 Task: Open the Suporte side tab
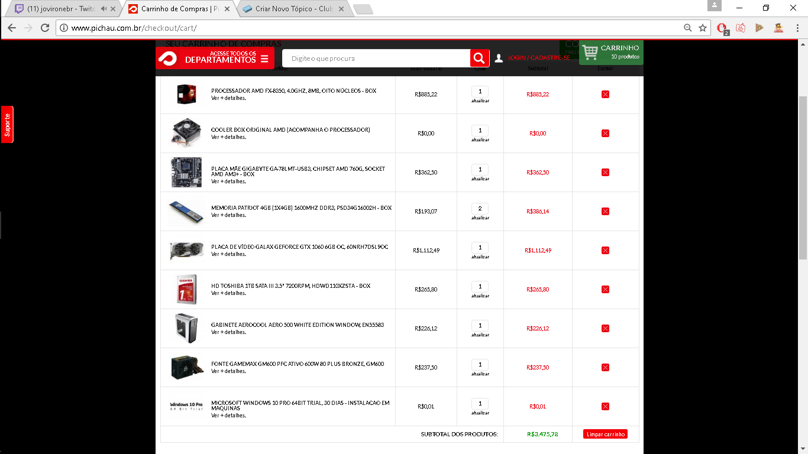pos(7,124)
